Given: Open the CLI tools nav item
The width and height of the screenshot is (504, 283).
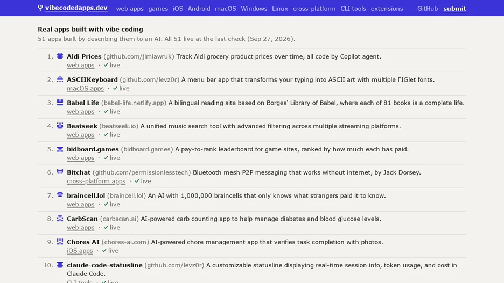Looking at the screenshot, I should point(353,9).
